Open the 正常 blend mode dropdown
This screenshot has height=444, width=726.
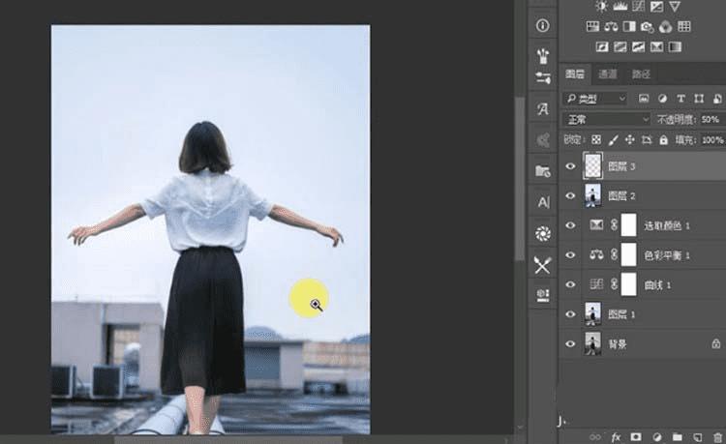click(x=607, y=119)
